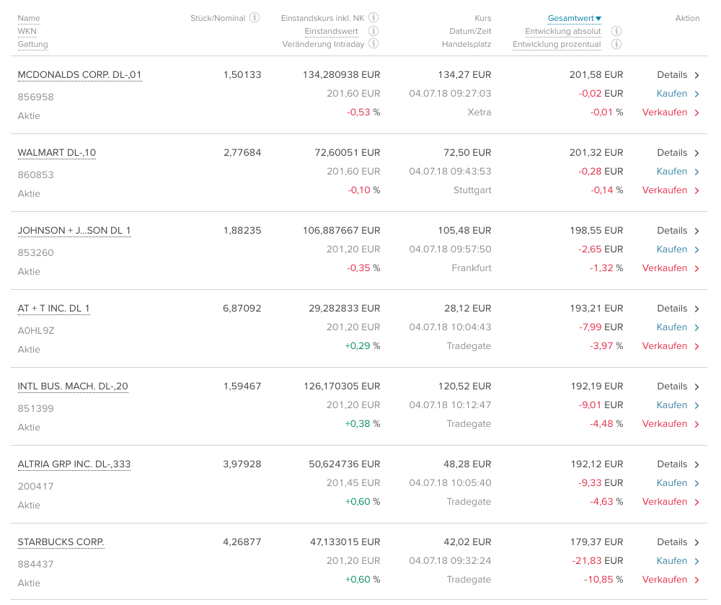Select Einstandswert 201,45 EUR

pyautogui.click(x=353, y=483)
